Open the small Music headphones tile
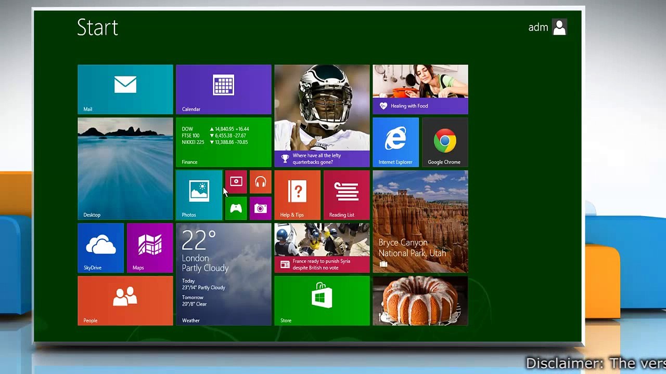 tap(260, 182)
